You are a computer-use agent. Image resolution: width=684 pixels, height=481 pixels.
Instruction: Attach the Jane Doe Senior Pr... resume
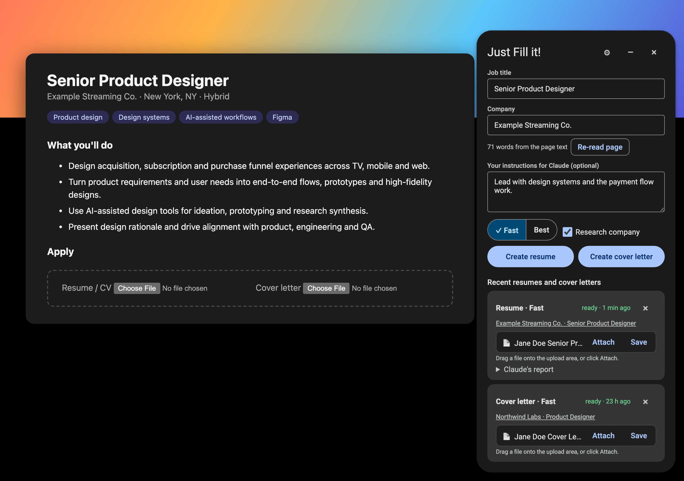603,342
